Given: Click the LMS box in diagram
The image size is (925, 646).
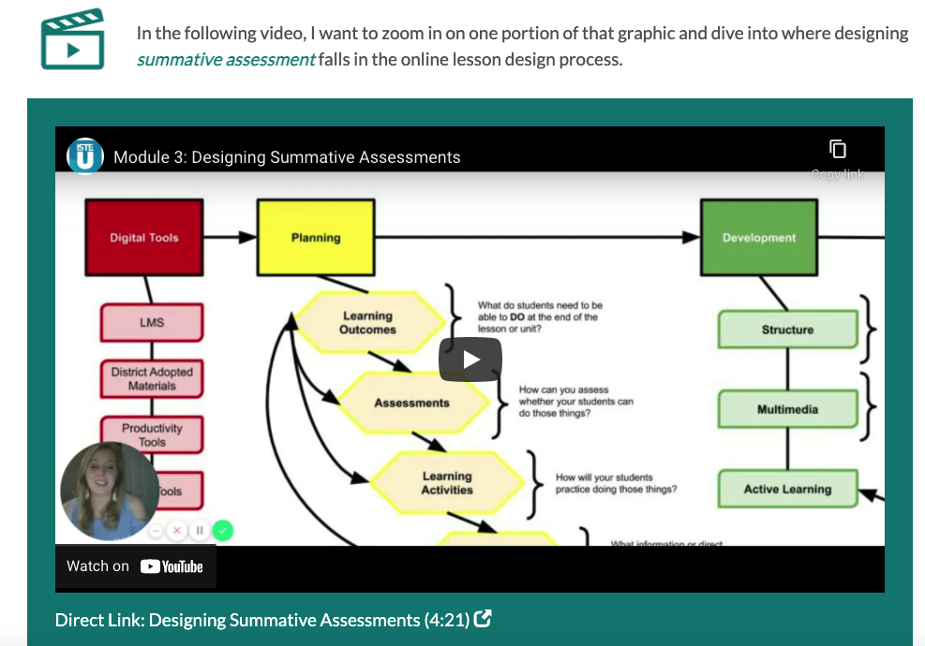Looking at the screenshot, I should click(x=152, y=322).
